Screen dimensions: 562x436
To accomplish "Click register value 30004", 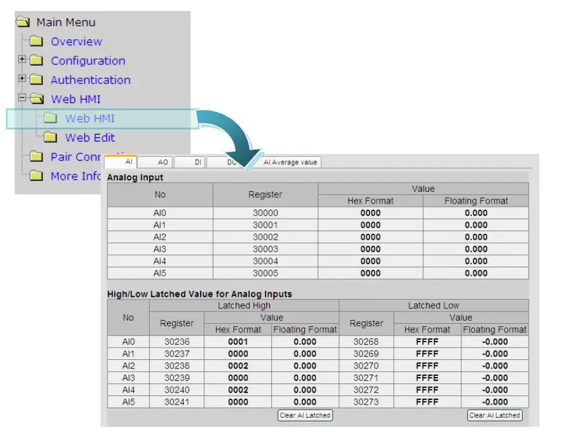I will point(265,261).
